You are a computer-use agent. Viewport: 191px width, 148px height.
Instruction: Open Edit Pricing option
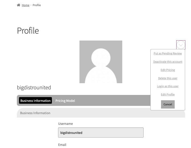click(x=168, y=70)
